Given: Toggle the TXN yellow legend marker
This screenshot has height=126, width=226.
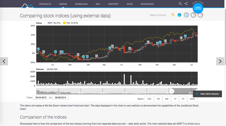Looking at the screenshot, I should tap(64, 23).
